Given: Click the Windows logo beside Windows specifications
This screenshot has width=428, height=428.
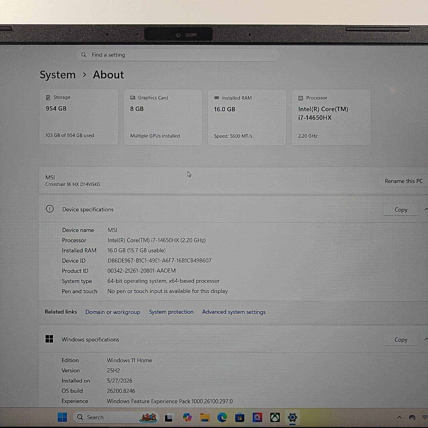Looking at the screenshot, I should click(49, 339).
